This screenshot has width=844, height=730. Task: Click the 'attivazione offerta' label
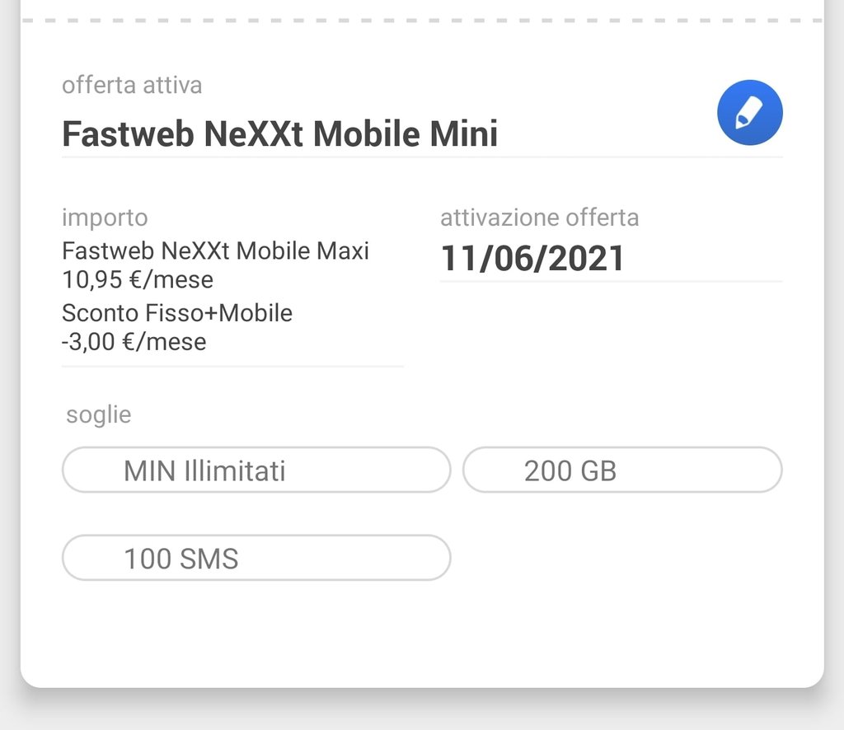(x=539, y=218)
